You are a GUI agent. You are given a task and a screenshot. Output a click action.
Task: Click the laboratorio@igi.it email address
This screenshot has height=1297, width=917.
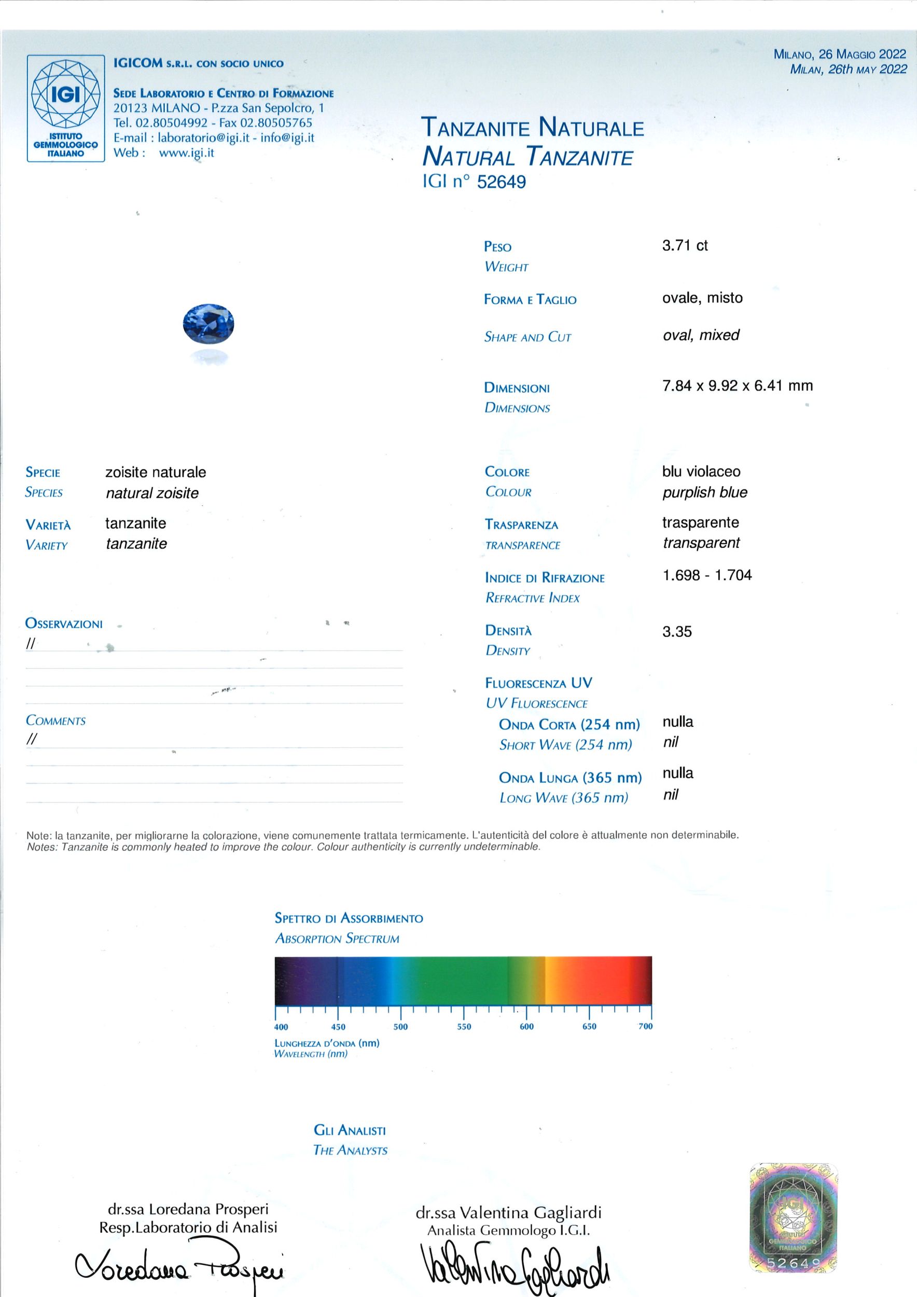point(203,138)
